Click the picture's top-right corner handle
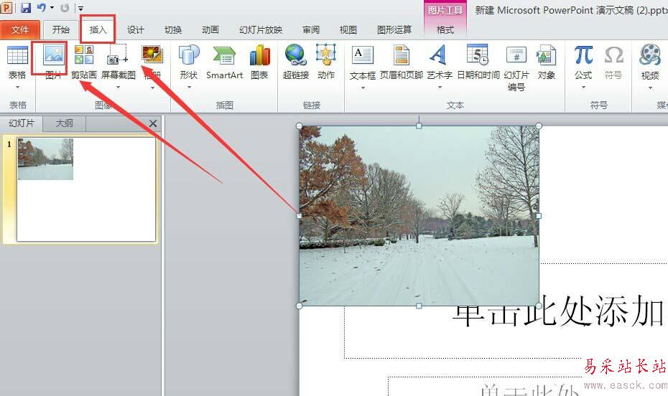The image size is (668, 396). [539, 126]
